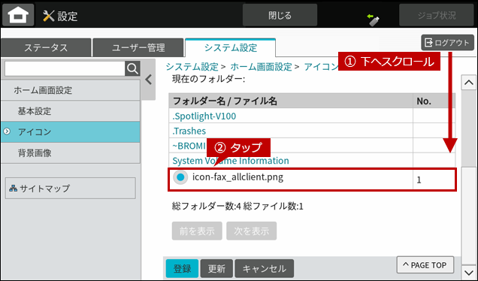Screen dimensions: 478x281
Task: Open System Volume Information folder
Action: pos(231,161)
